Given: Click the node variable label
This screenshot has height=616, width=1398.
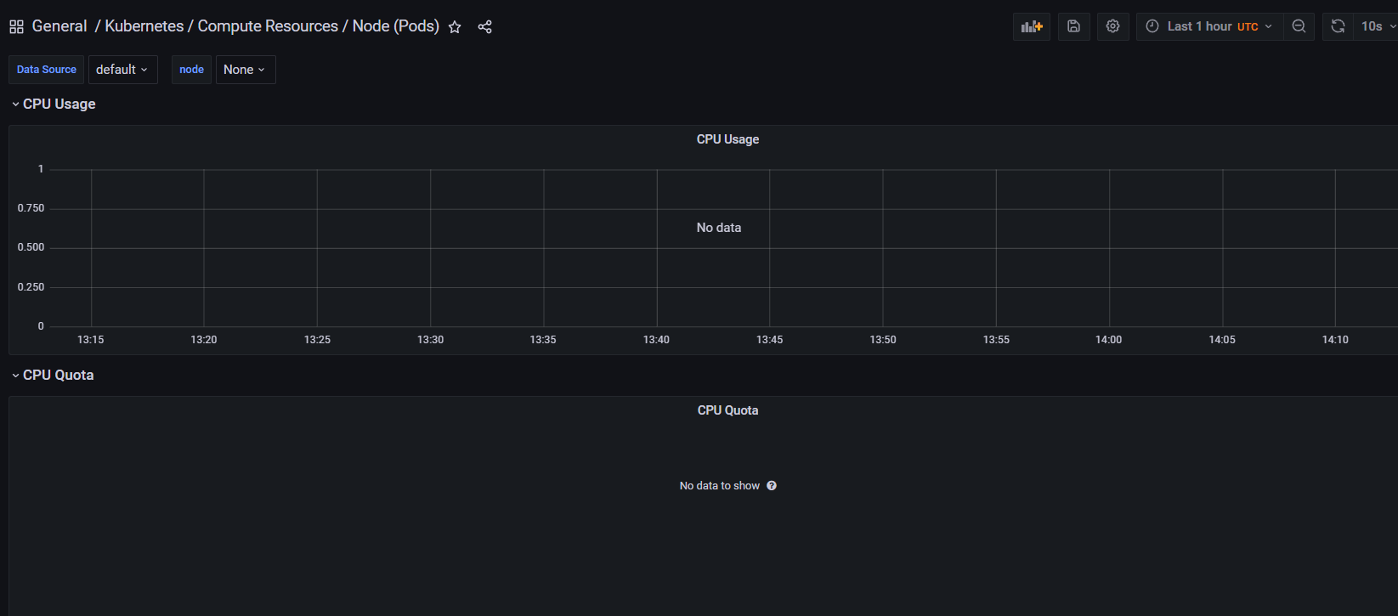Looking at the screenshot, I should [191, 70].
